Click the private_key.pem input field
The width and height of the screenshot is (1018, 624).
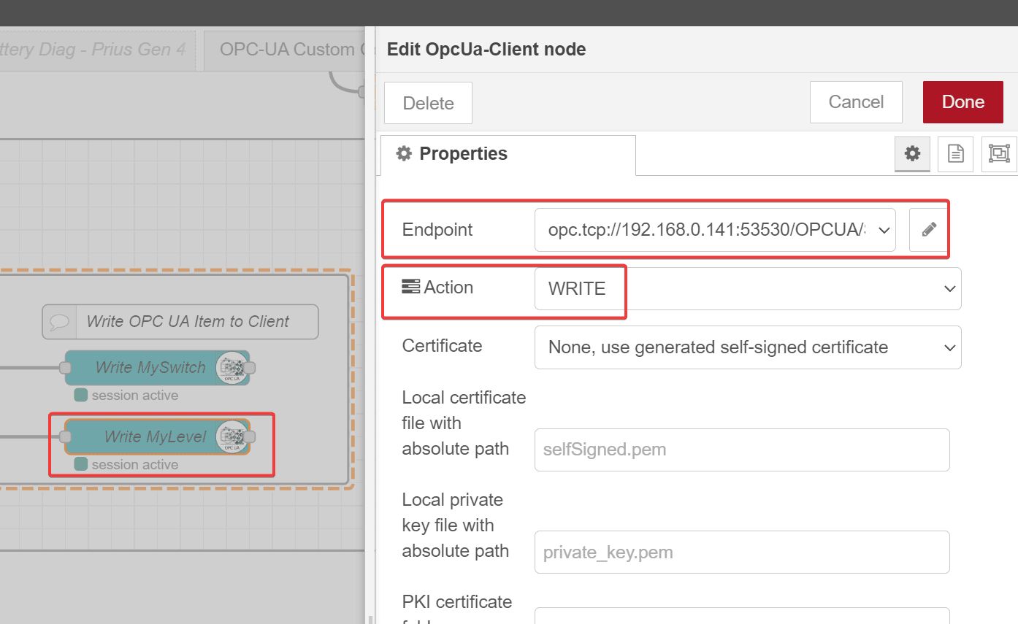pos(742,552)
